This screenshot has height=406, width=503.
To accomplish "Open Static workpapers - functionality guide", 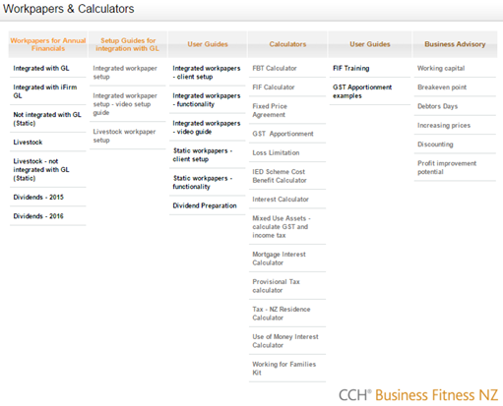I will (203, 182).
